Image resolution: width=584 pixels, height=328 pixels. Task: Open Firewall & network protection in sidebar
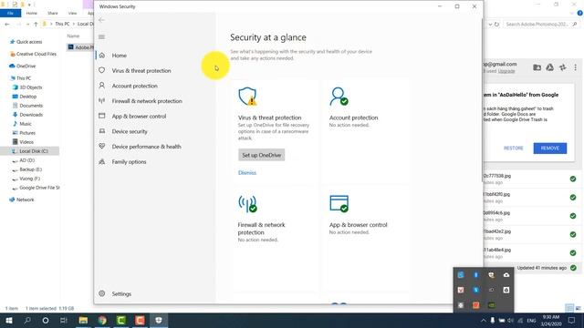click(147, 101)
